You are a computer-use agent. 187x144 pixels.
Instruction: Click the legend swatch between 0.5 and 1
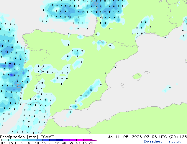click(x=12, y=140)
